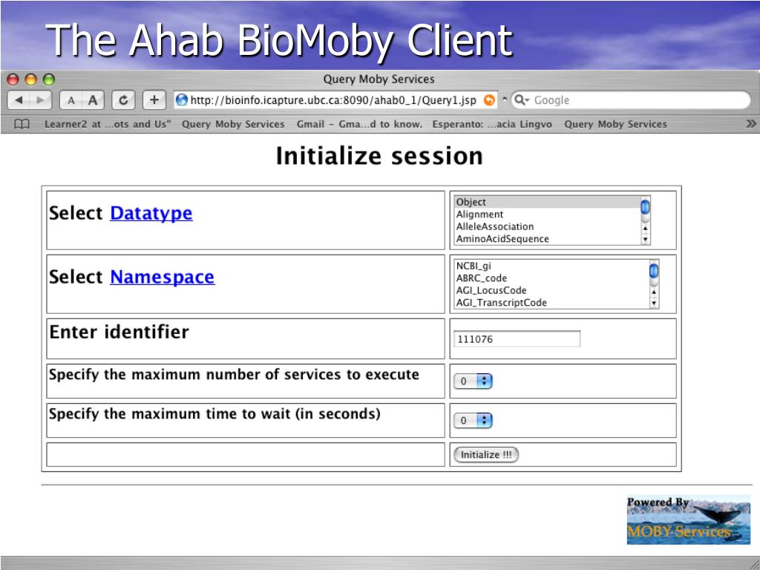Viewport: 760px width, 570px height.
Task: Zoom window with the green button
Action: pos(49,79)
